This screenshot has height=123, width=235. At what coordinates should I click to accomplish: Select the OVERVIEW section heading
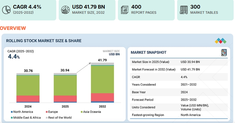click(13, 28)
